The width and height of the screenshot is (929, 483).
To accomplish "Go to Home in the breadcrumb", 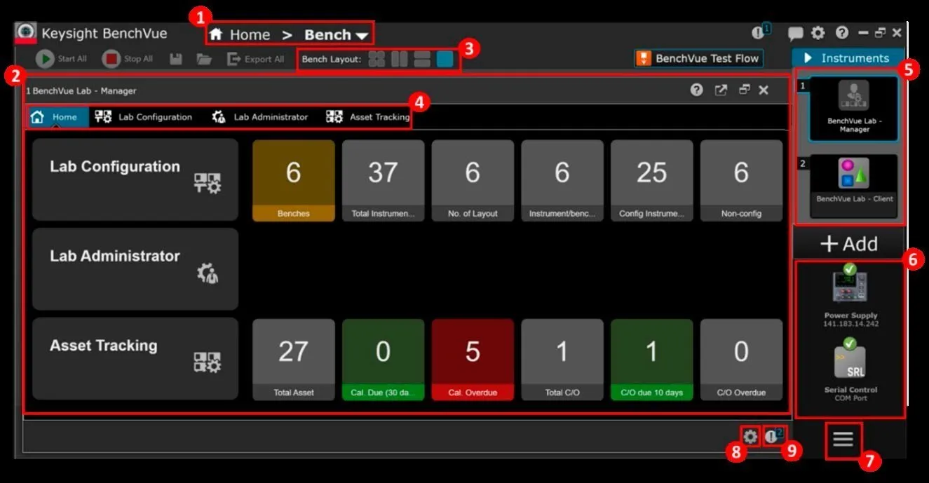I will click(240, 34).
